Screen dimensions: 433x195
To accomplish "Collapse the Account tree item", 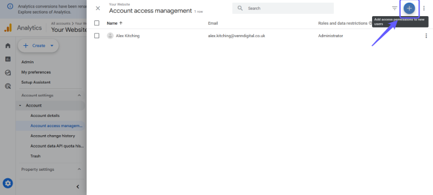I will click(20, 106).
